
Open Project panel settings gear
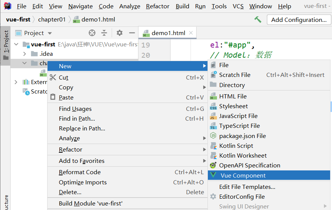coord(120,33)
